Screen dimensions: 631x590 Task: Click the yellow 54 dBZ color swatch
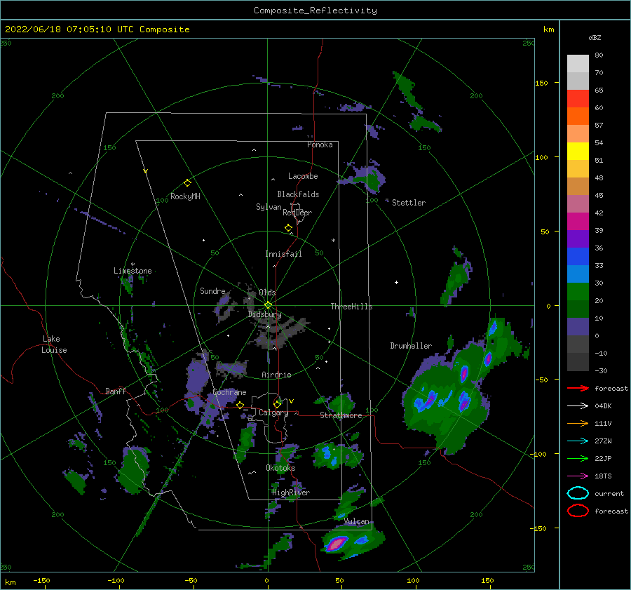pos(578,151)
